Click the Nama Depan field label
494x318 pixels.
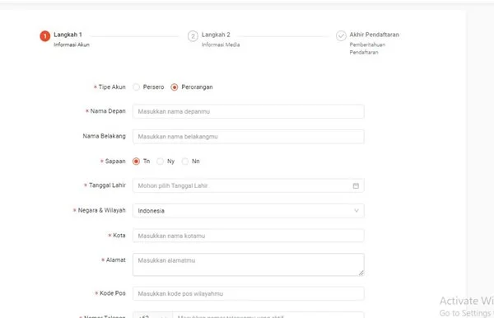tap(108, 111)
